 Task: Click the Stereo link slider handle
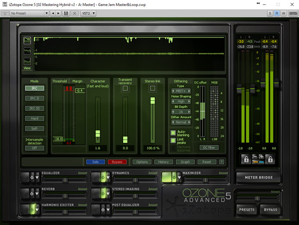click(152, 100)
